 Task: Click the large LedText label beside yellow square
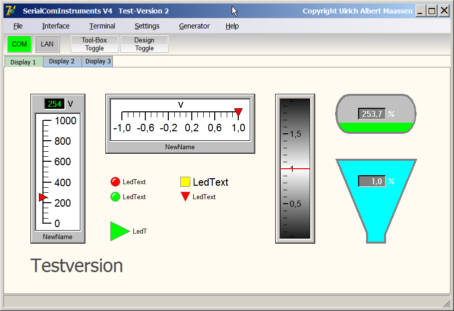[x=210, y=182]
